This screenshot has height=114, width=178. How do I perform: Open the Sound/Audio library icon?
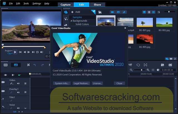(66, 19)
